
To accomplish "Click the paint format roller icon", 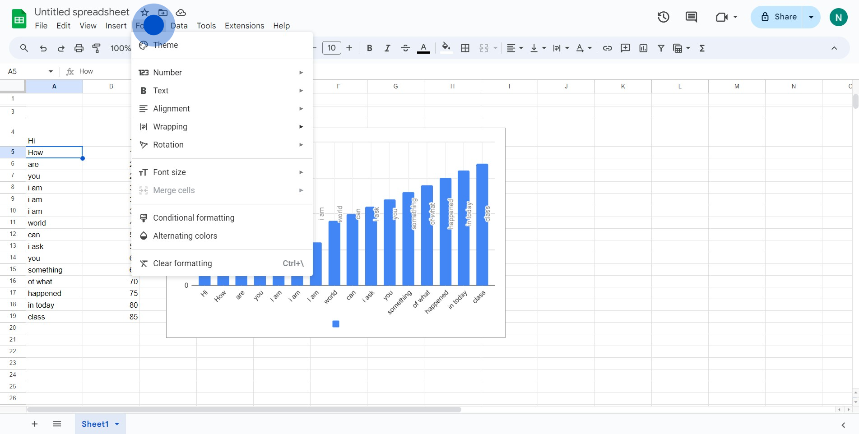I will [97, 48].
